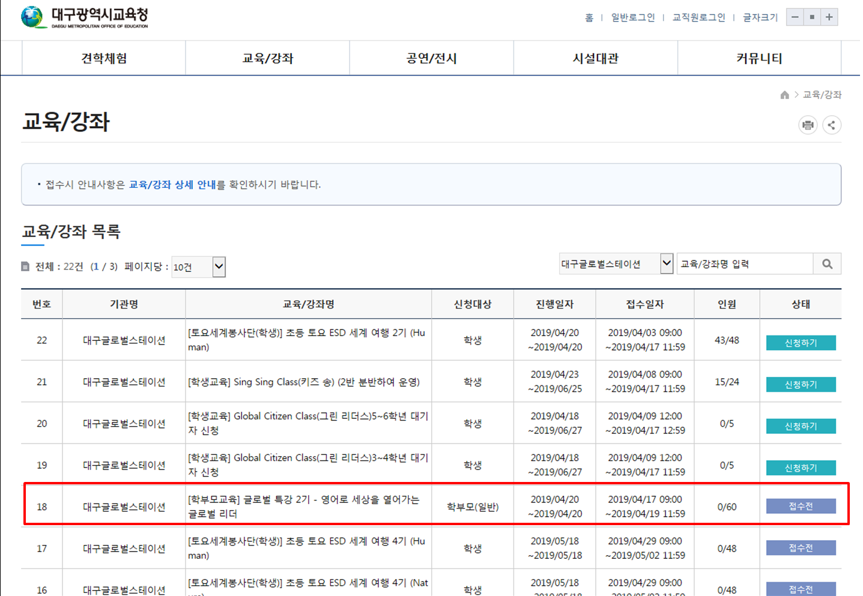Click the 교육/강좌명 입력 search field
Viewport: 863px width, 596px height.
(x=745, y=264)
